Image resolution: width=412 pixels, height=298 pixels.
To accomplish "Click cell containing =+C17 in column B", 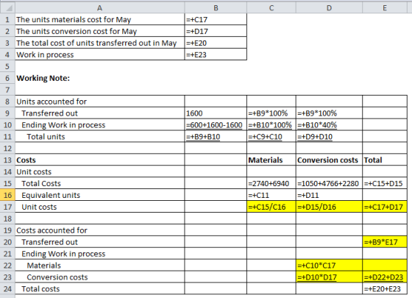I will pos(216,19).
